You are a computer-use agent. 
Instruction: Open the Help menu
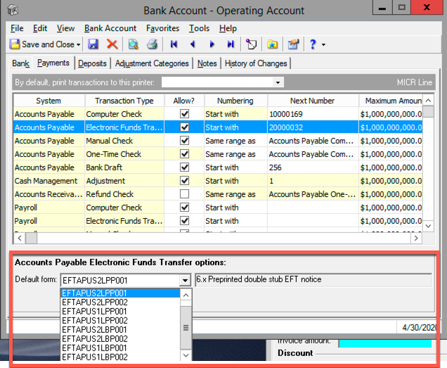coord(228,28)
